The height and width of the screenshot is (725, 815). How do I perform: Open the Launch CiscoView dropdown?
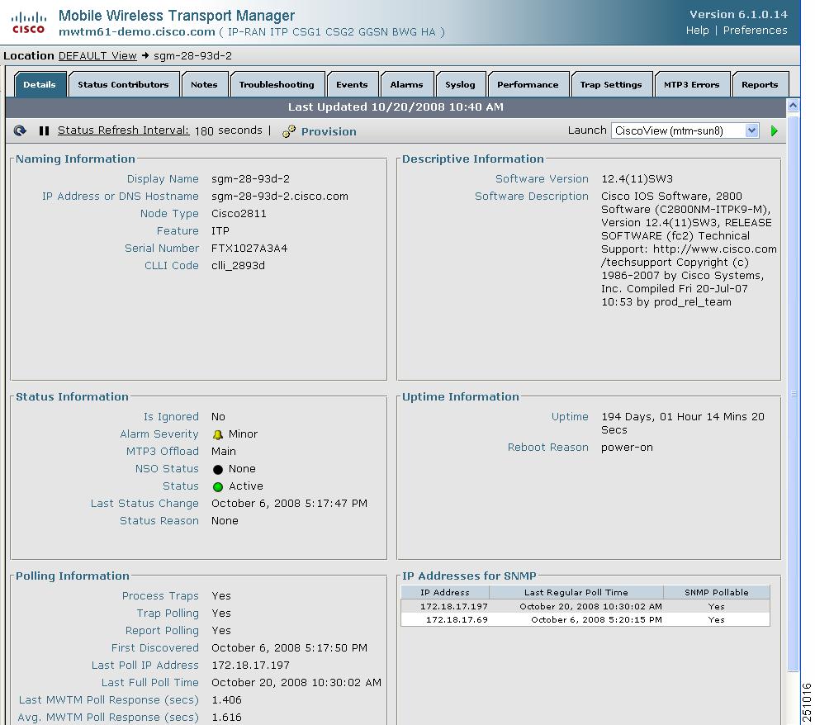point(685,130)
